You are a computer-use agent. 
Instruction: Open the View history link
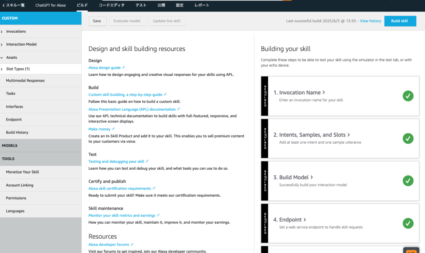(371, 21)
